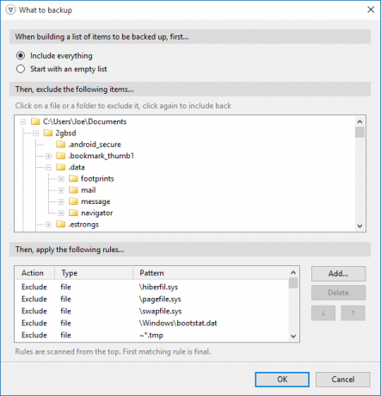Expand the .bookmark_thumb1 folder
Viewport: 381px width, 396px height.
click(x=48, y=156)
